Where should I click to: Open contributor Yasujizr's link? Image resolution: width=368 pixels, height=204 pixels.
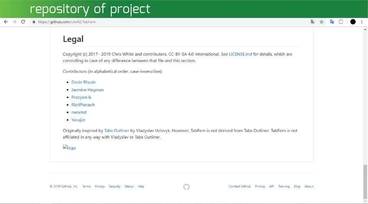(x=78, y=120)
